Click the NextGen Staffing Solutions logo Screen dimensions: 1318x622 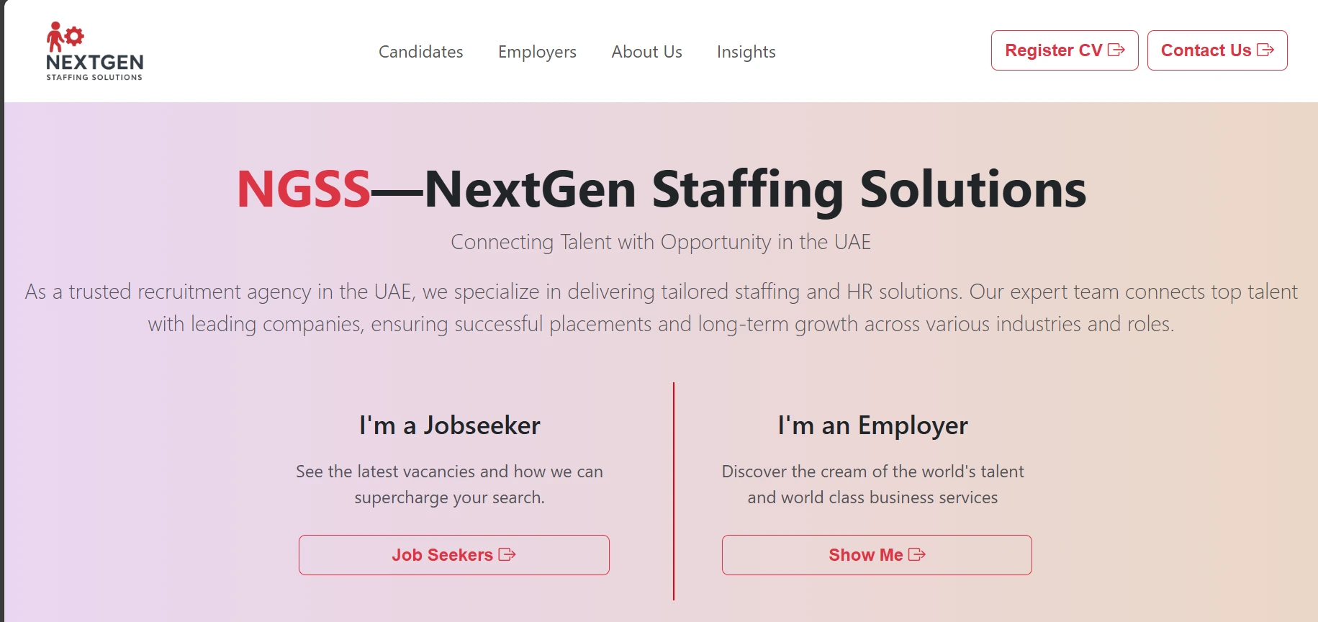[x=94, y=51]
